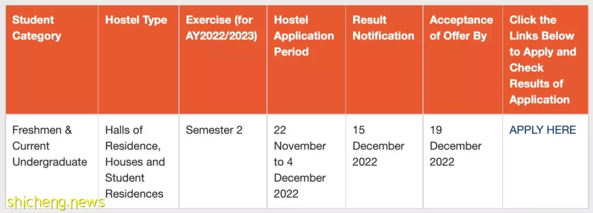Image resolution: width=593 pixels, height=213 pixels.
Task: Click 'to 4 December 2022' text
Action: point(300,178)
